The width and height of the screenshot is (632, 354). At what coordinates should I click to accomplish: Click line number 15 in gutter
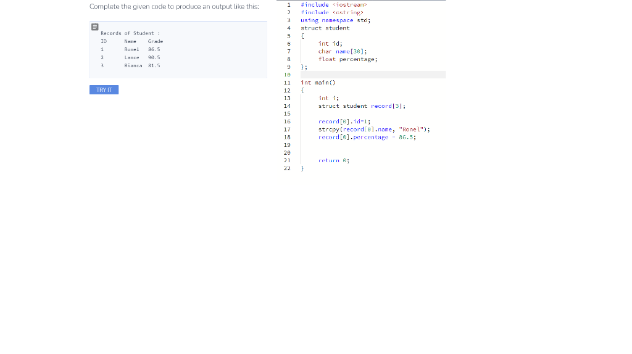(287, 113)
